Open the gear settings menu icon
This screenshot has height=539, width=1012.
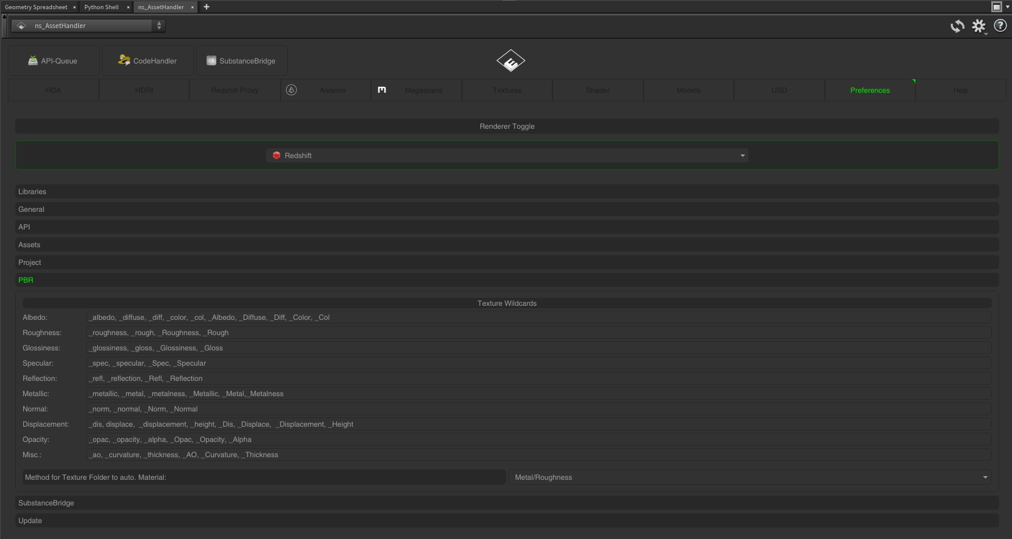pyautogui.click(x=979, y=26)
